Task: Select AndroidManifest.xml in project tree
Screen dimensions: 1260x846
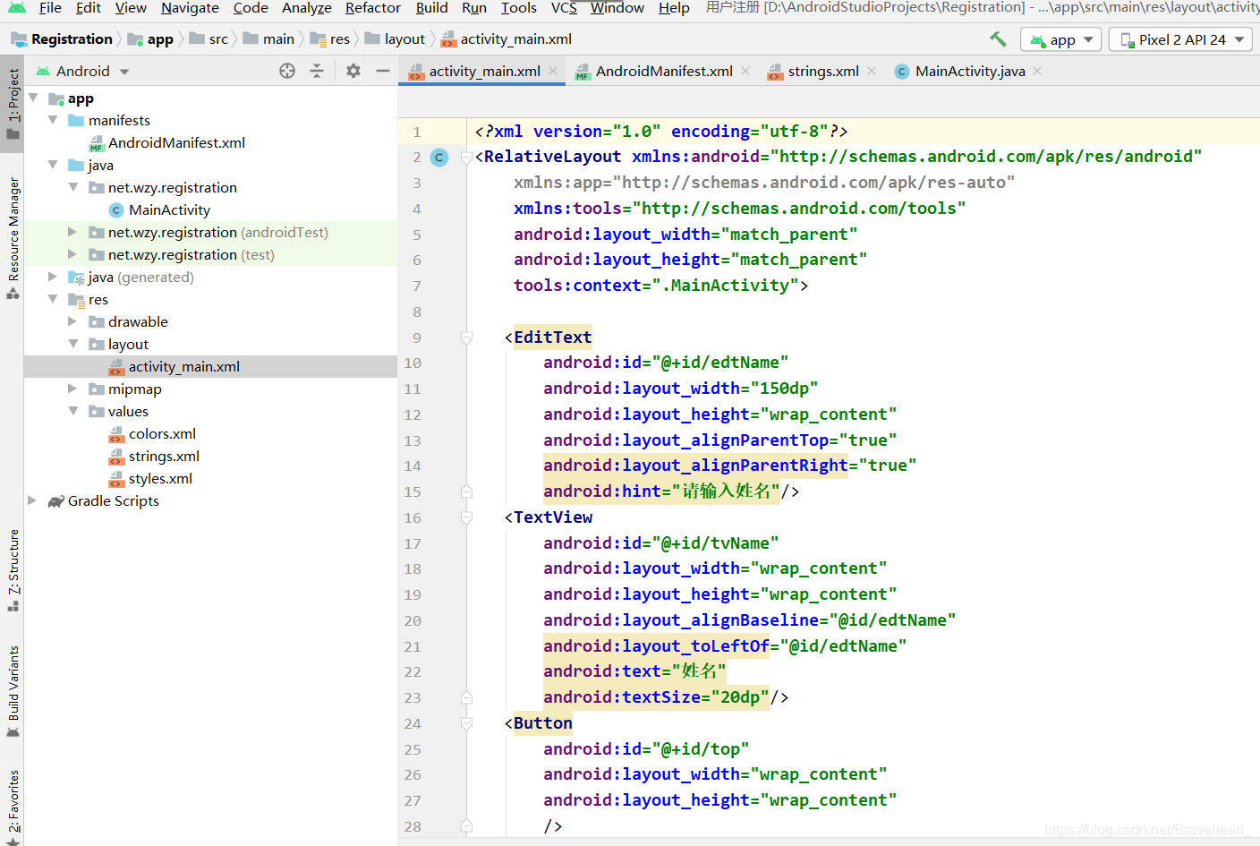Action: coord(166,142)
